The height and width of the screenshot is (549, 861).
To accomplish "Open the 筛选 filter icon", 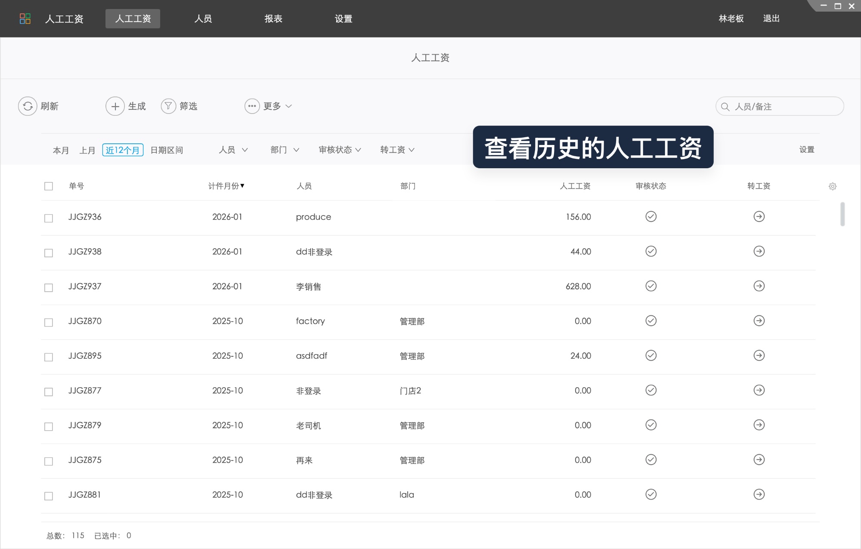I will pyautogui.click(x=168, y=106).
